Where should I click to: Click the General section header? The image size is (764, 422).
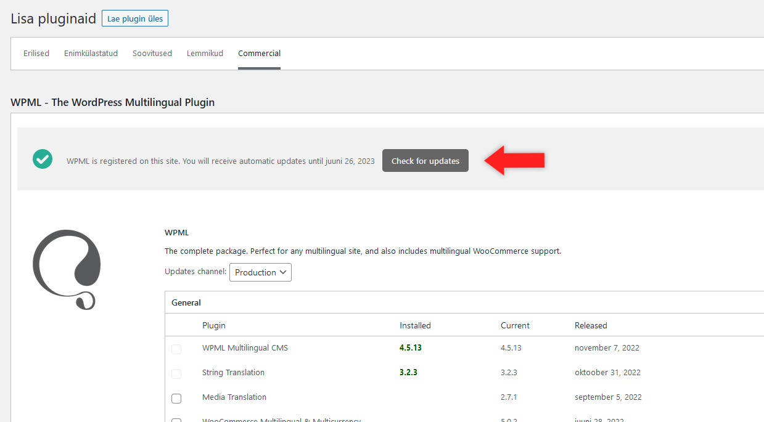coord(186,302)
